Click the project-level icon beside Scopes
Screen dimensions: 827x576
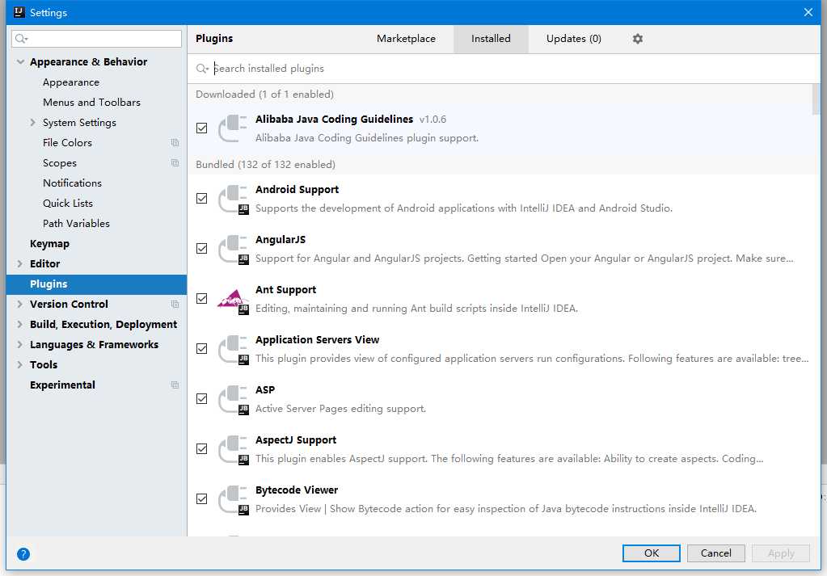[x=175, y=163]
